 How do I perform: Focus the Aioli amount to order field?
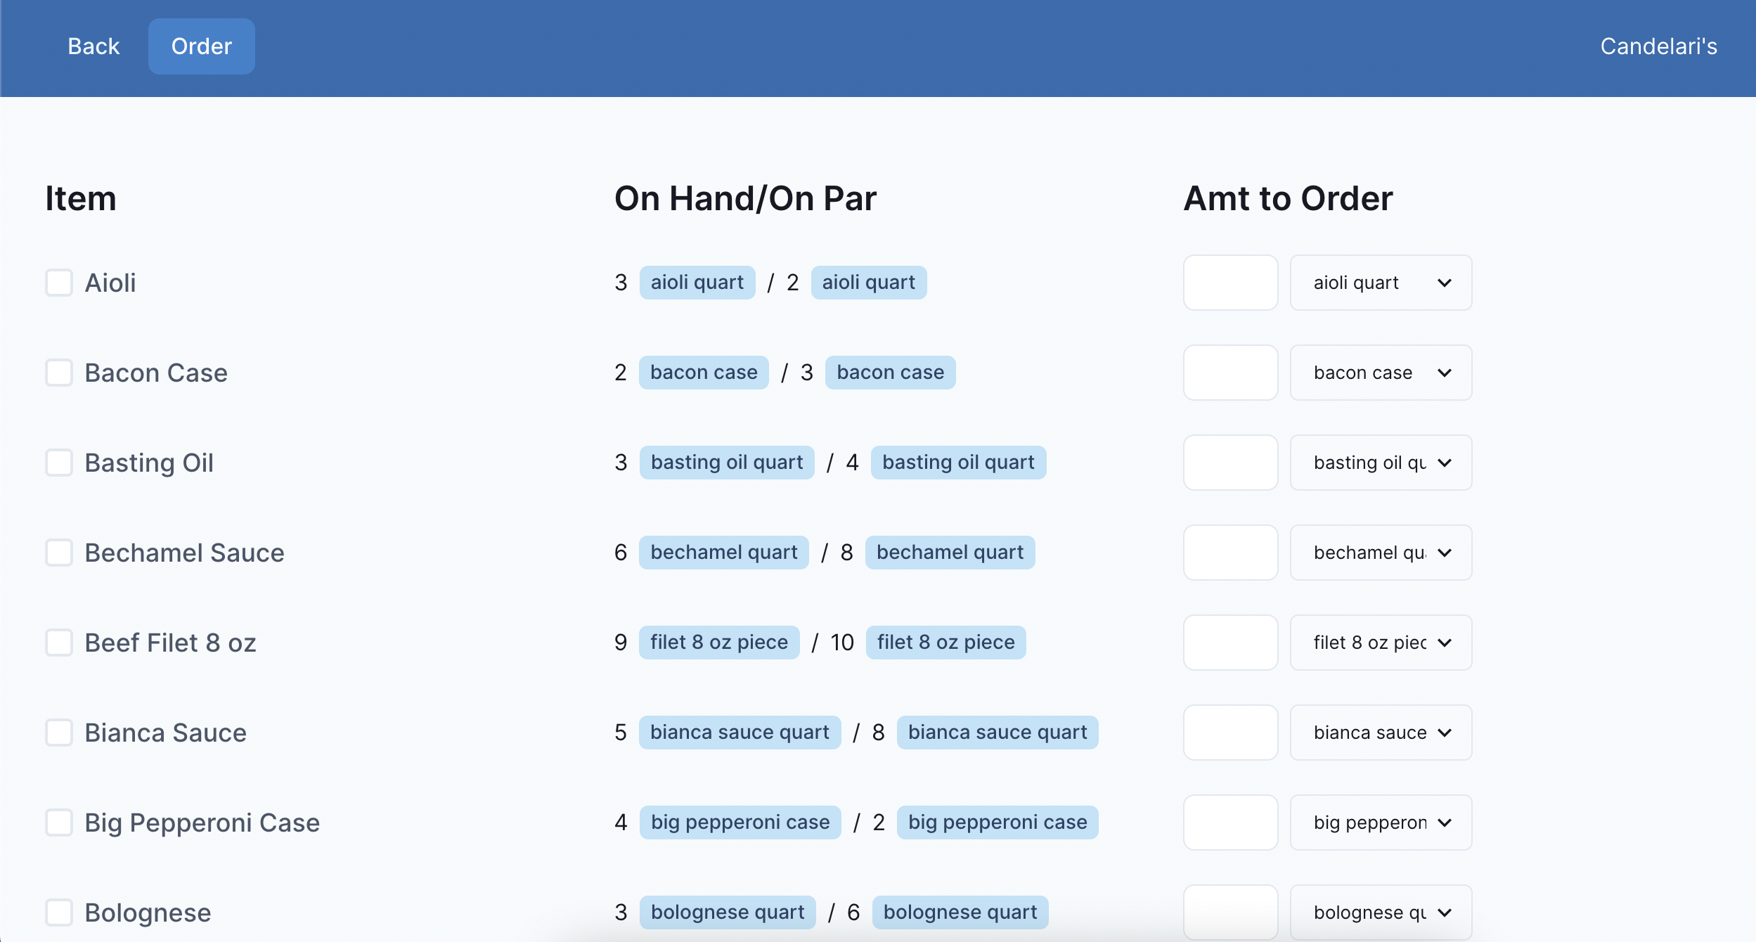(x=1230, y=283)
